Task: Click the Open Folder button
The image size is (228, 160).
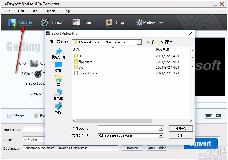Action: (157, 148)
